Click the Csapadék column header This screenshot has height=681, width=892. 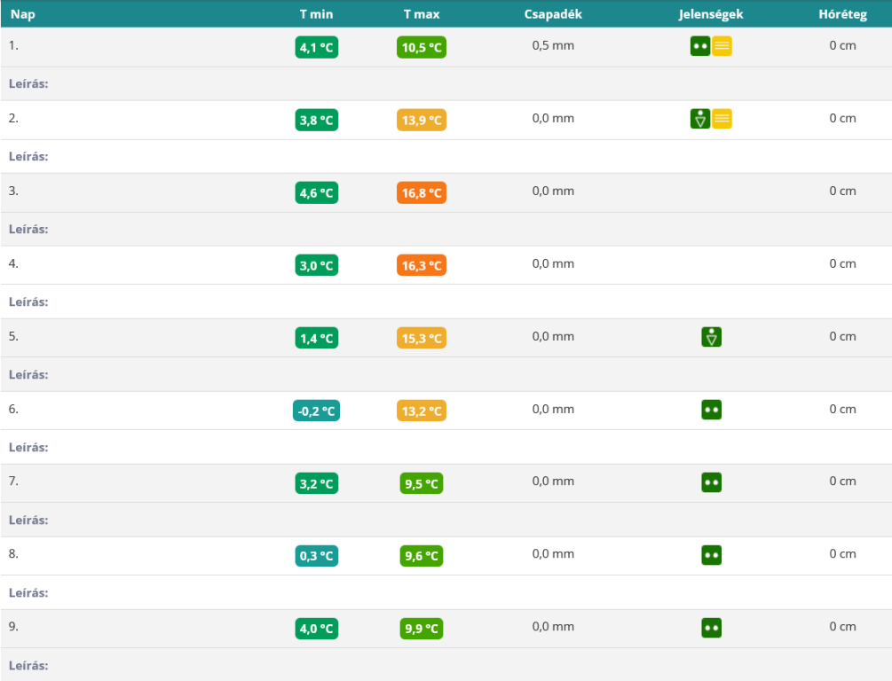click(x=553, y=14)
